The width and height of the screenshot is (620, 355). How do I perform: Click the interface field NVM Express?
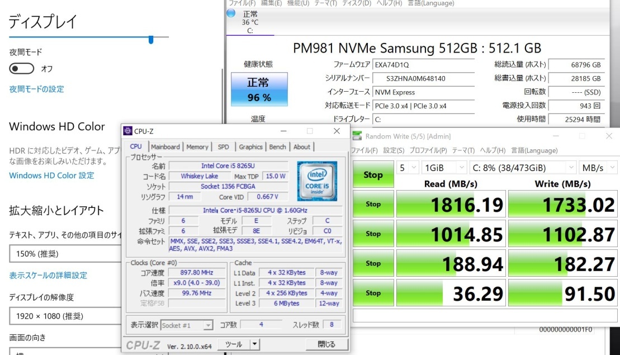[423, 92]
